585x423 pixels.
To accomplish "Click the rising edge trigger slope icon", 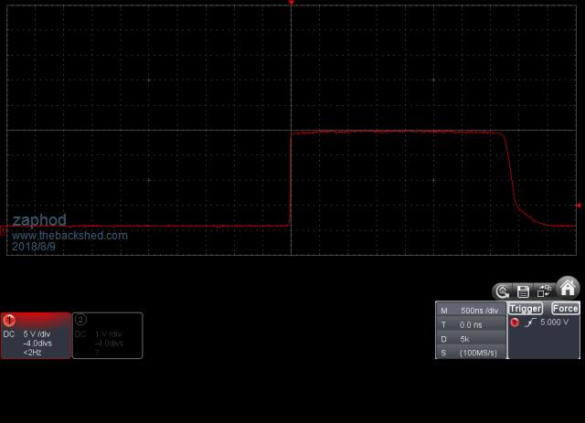I will [x=529, y=323].
